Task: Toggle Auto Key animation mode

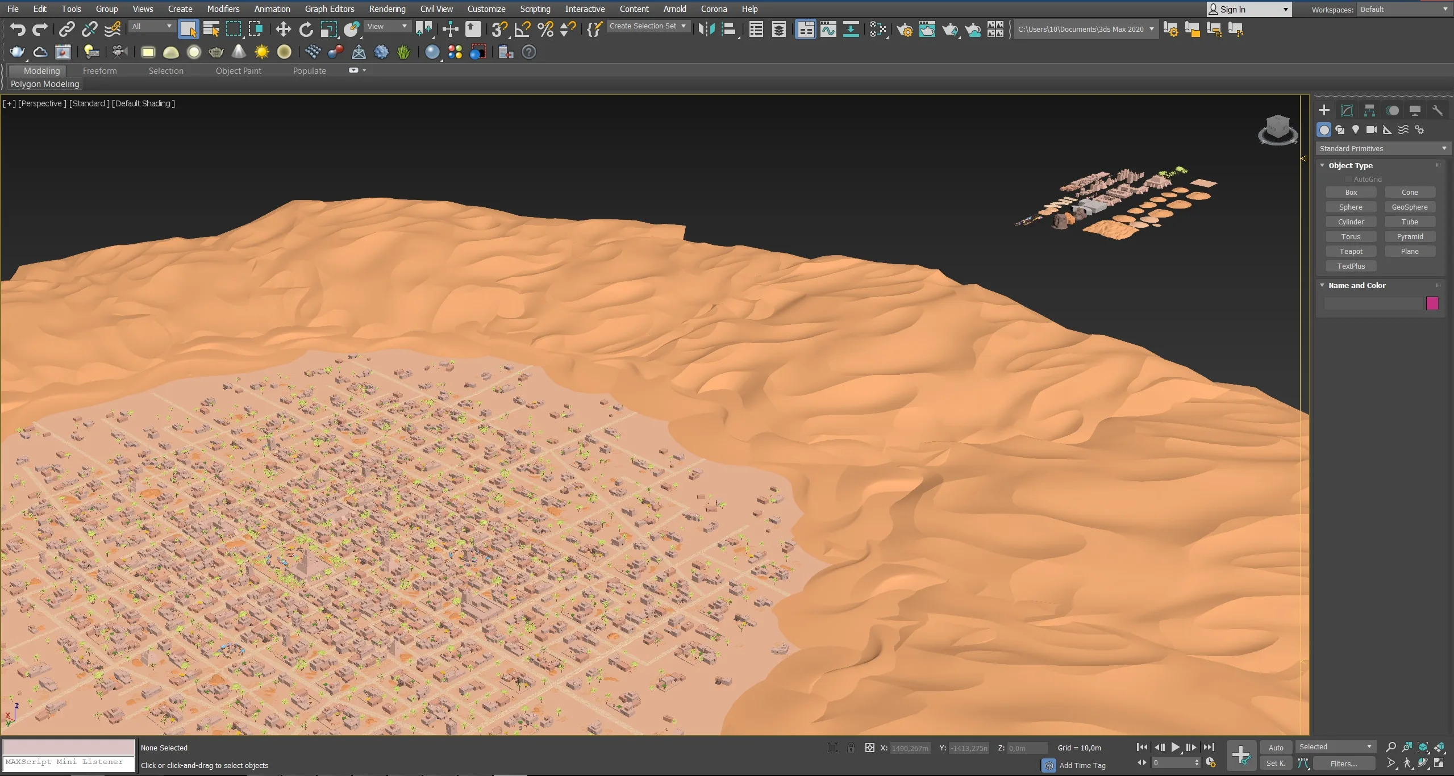Action: coord(1276,748)
